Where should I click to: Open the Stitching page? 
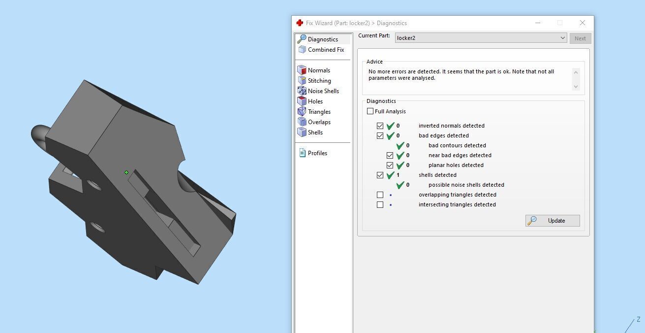[319, 81]
